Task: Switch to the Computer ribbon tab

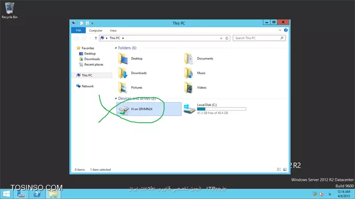Action: point(95,30)
